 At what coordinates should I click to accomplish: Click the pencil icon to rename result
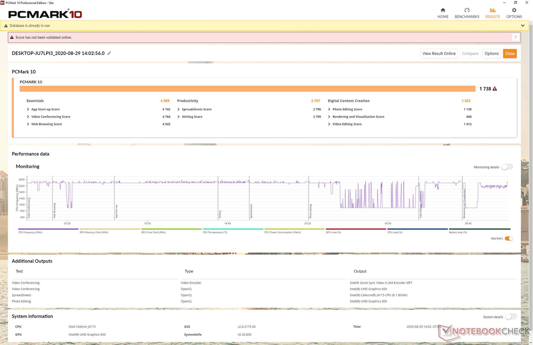pos(109,53)
